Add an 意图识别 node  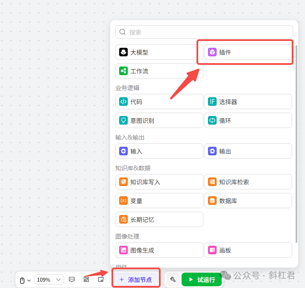click(x=159, y=120)
